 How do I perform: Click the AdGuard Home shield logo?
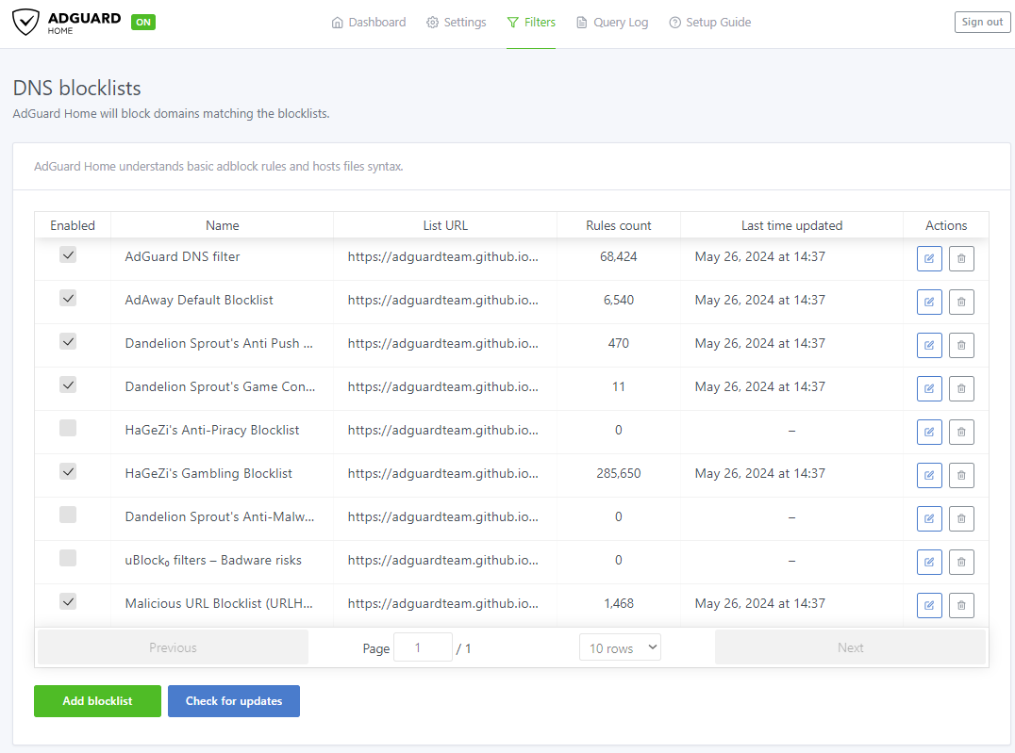(x=25, y=22)
